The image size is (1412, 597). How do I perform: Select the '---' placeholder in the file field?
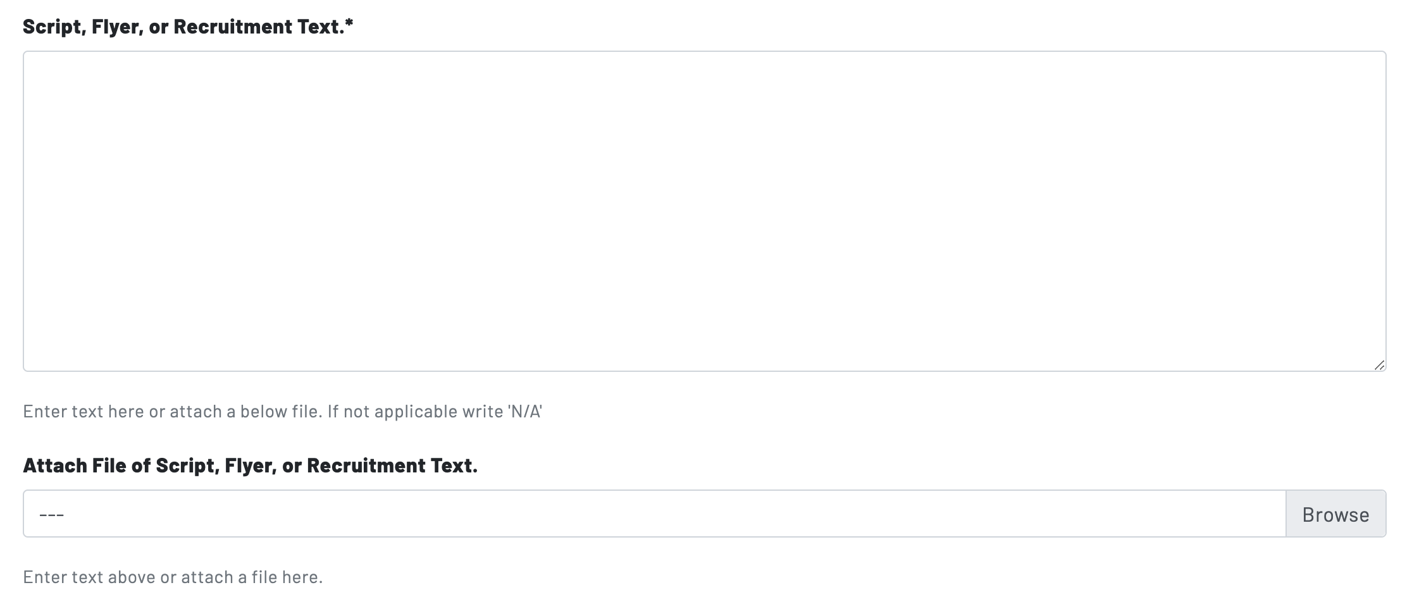[51, 515]
